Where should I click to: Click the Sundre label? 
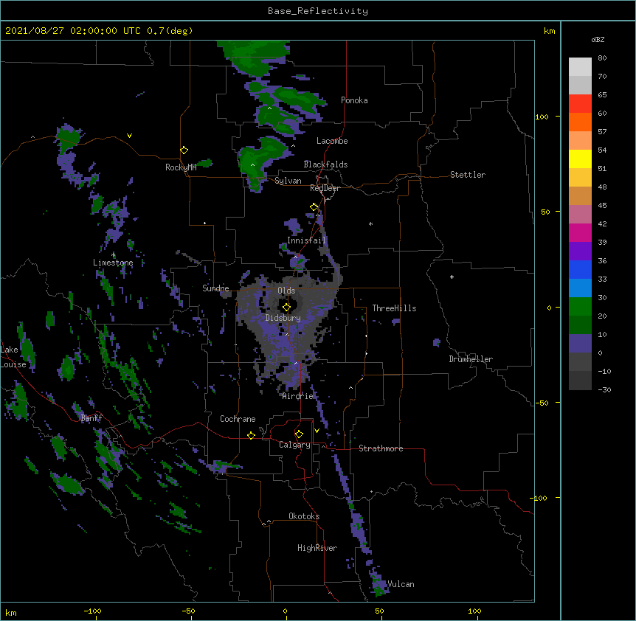(215, 288)
